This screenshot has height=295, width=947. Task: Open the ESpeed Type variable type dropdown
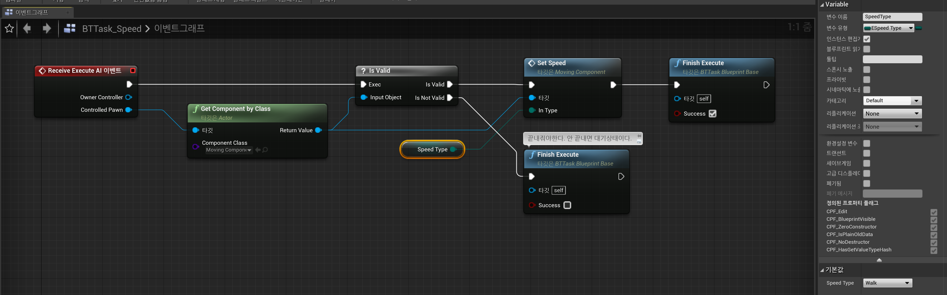pos(888,28)
